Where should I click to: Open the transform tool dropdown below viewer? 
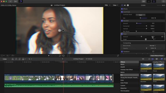tap(3, 56)
